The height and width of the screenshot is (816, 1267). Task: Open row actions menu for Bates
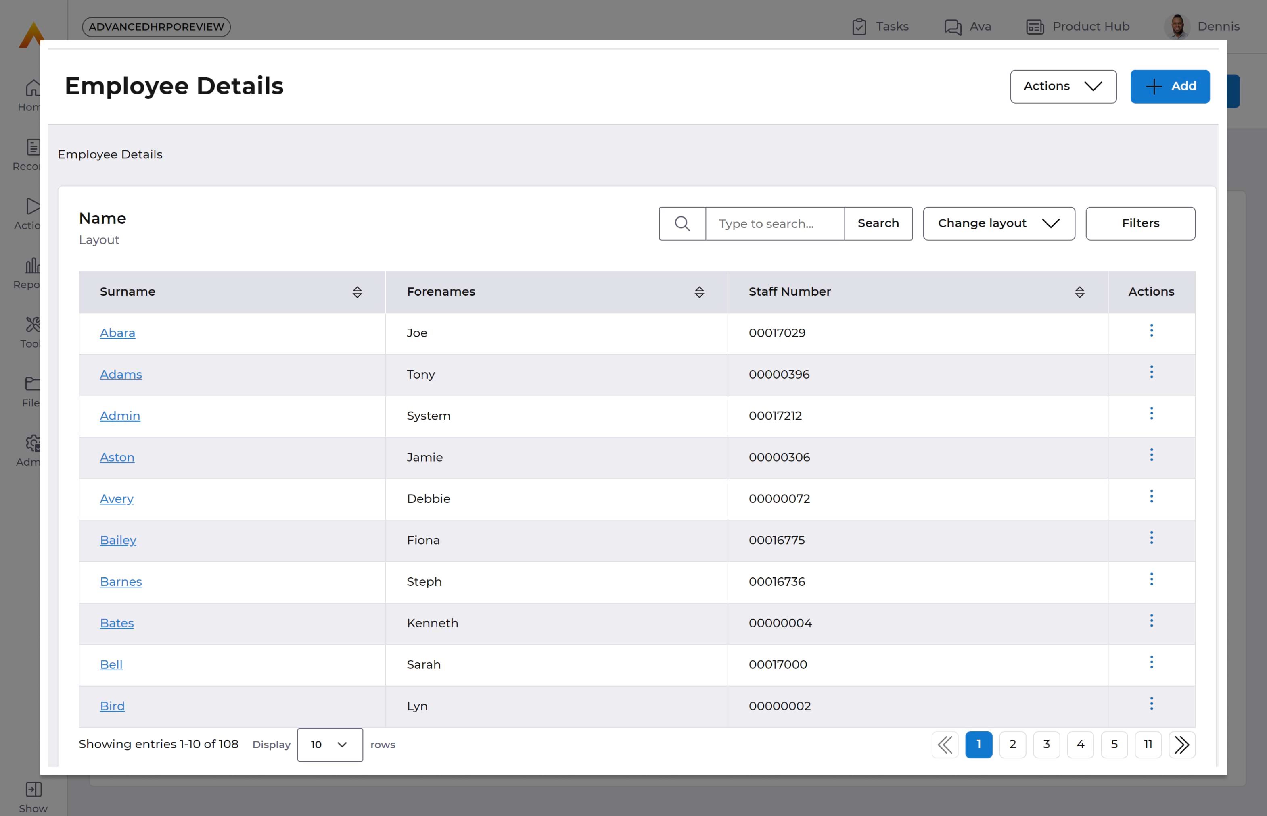pos(1151,620)
